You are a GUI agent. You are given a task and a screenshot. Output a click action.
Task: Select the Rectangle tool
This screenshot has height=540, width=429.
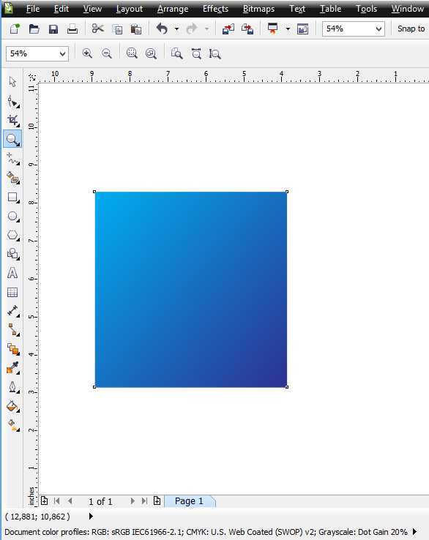click(x=13, y=198)
